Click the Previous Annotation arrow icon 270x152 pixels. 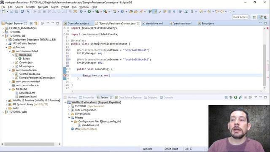pyautogui.click(x=209, y=11)
